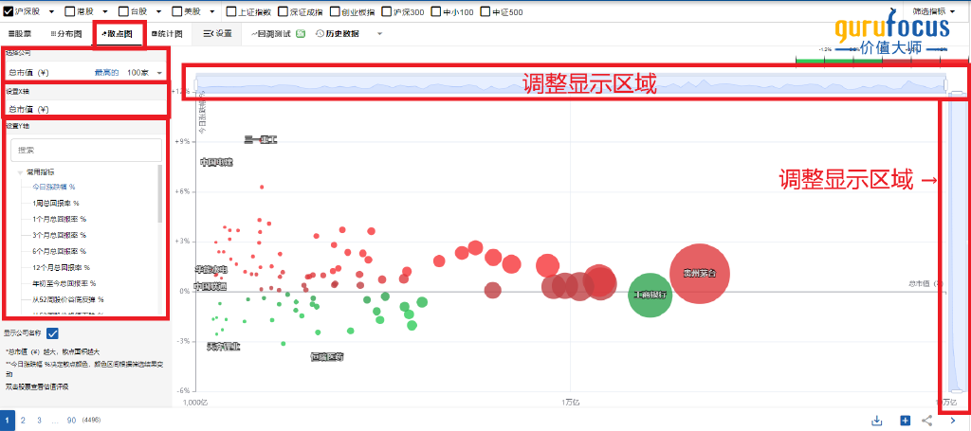The image size is (971, 431).
Task: Click the 三一重工 label in chart
Action: point(260,140)
